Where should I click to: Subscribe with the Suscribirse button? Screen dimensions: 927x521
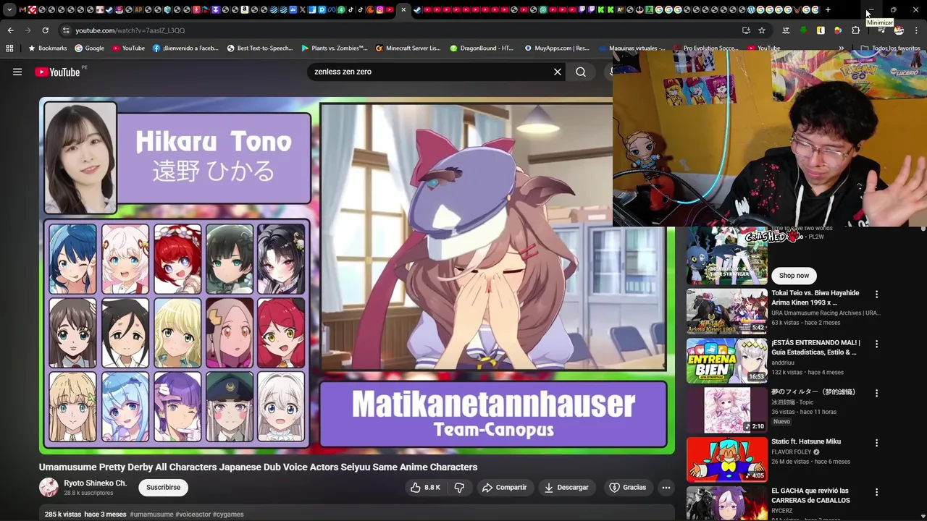pos(164,488)
